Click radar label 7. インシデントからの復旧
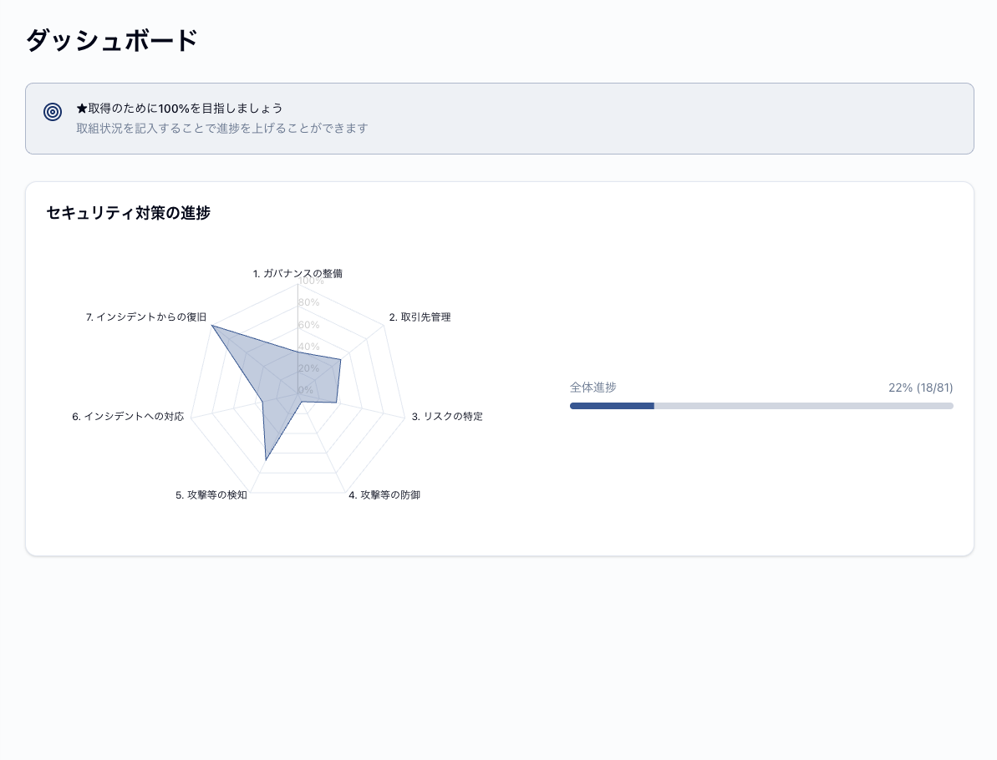 click(x=146, y=317)
